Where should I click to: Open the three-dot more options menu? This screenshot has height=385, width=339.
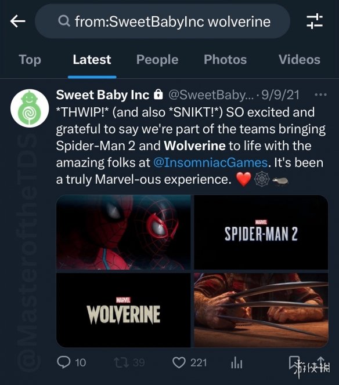tap(320, 95)
